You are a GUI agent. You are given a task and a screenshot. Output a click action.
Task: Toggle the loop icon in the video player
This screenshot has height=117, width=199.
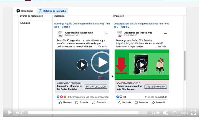[x=175, y=113]
